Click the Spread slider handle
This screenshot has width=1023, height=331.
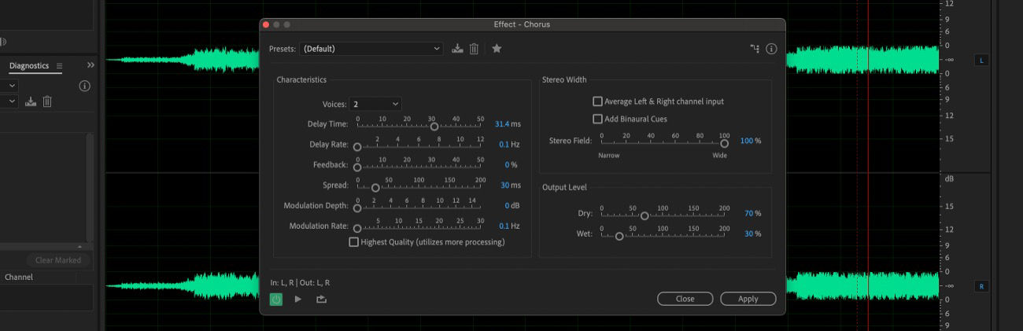click(x=375, y=187)
